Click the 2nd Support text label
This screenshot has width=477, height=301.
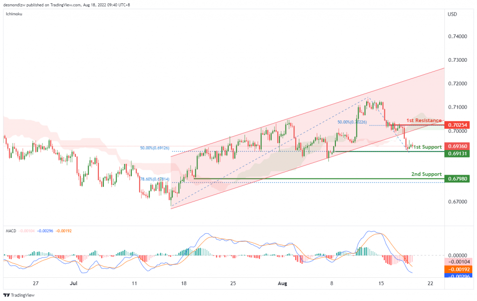click(427, 174)
